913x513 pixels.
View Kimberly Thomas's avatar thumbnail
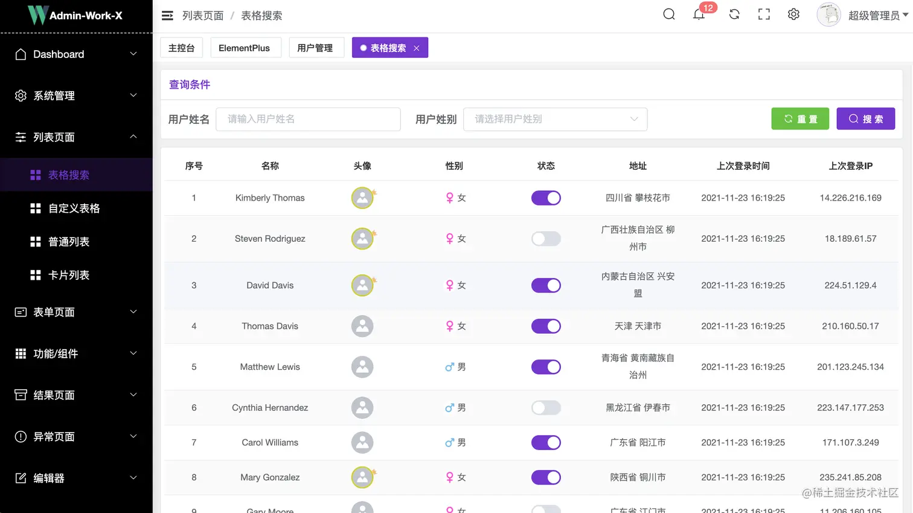coord(362,198)
